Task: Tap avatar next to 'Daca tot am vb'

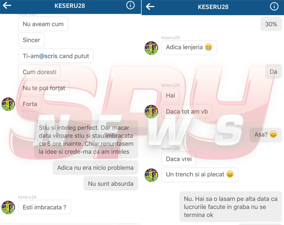Action: (151, 111)
